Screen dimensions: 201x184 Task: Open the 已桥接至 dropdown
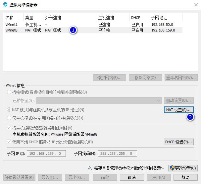pos(99,100)
